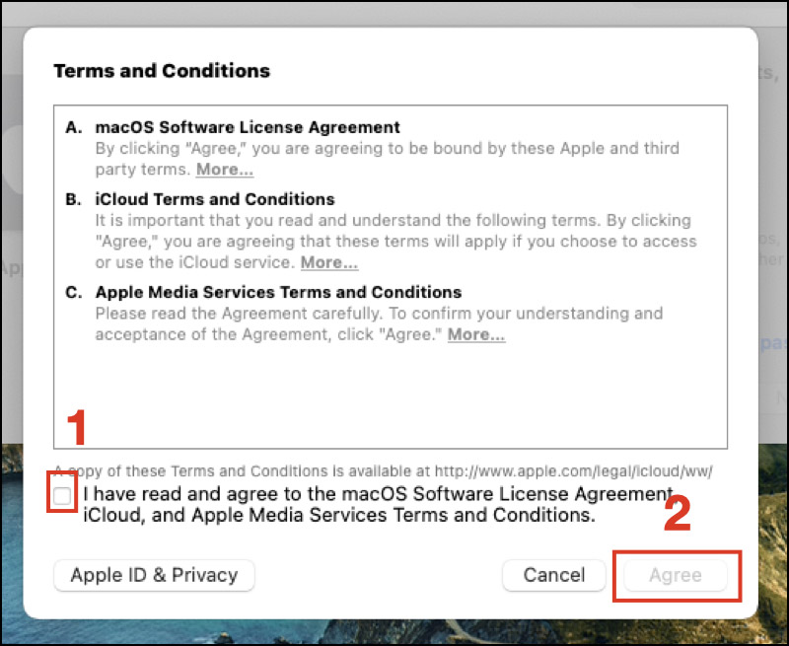Click the section letter B marker

pos(72,199)
